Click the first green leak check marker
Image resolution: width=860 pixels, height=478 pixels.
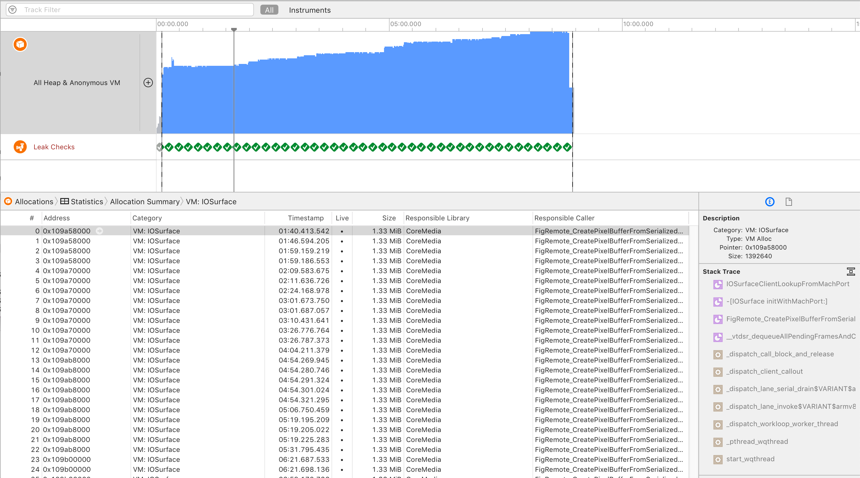169,147
